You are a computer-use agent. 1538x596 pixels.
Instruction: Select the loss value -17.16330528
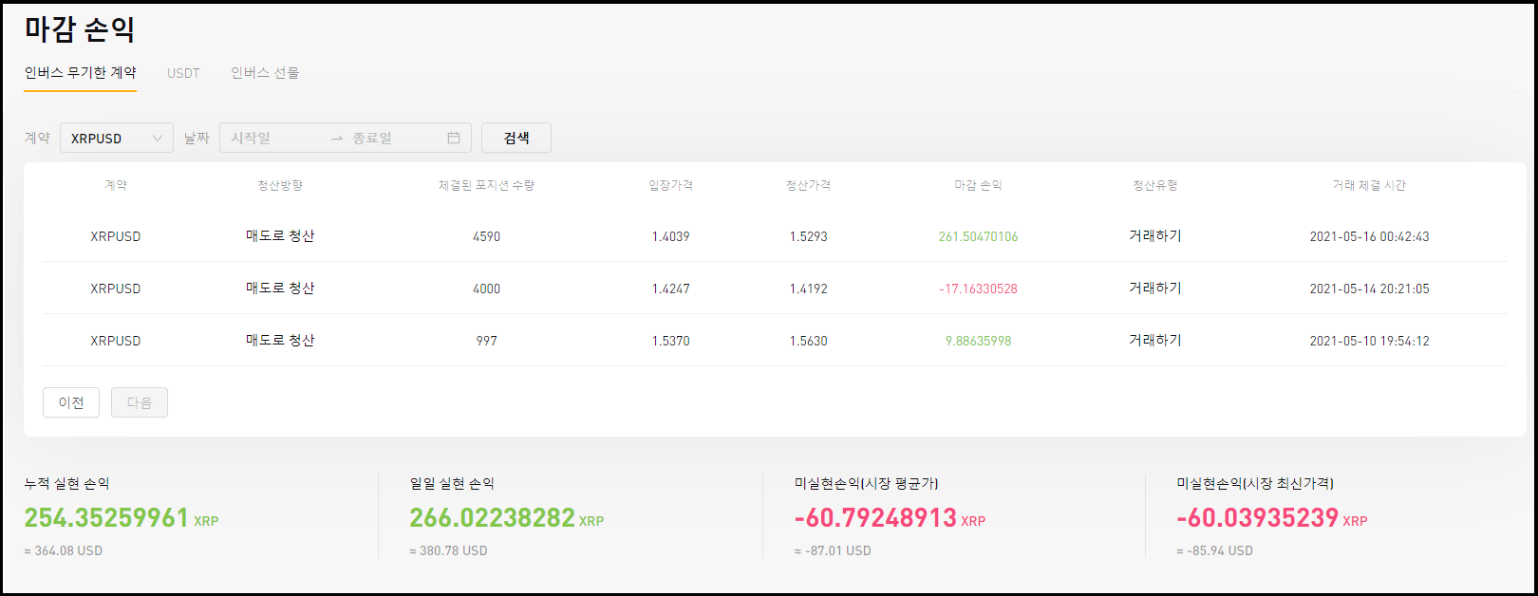(x=978, y=289)
